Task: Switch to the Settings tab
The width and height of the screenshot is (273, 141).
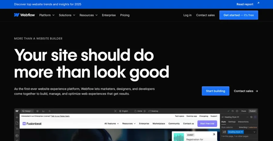Action: 232,122
